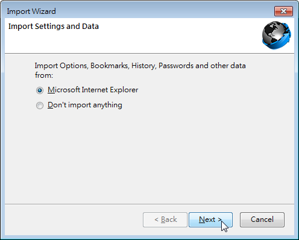Close the Import Wizard with the red X

283,11
